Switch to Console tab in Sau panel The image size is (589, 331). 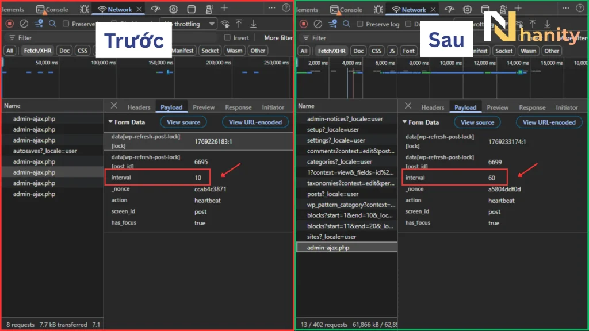pos(346,10)
